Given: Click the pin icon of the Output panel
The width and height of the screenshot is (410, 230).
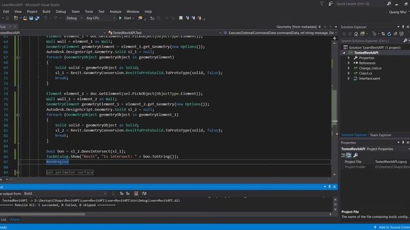Looking at the screenshot, I should (329, 187).
